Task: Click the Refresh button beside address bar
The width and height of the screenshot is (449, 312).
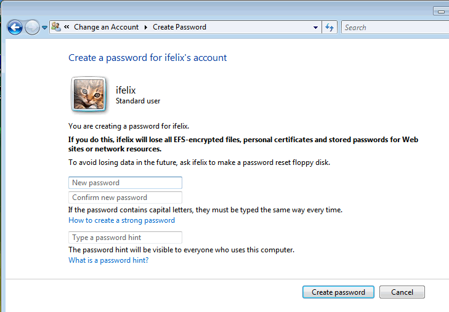Action: [x=330, y=27]
